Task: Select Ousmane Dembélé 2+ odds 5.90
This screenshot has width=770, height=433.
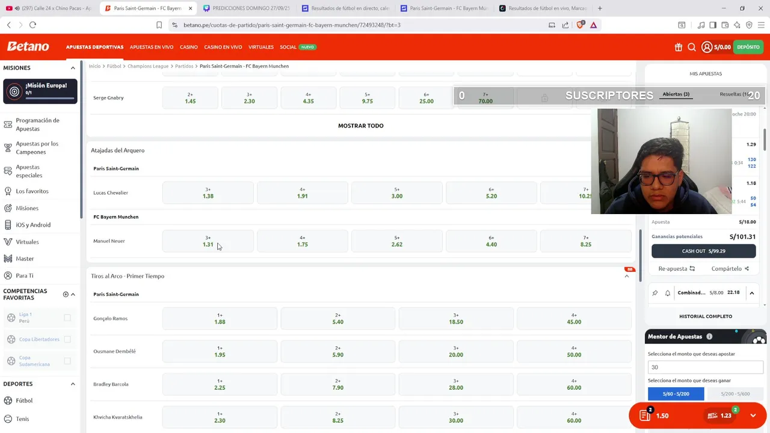Action: point(338,352)
